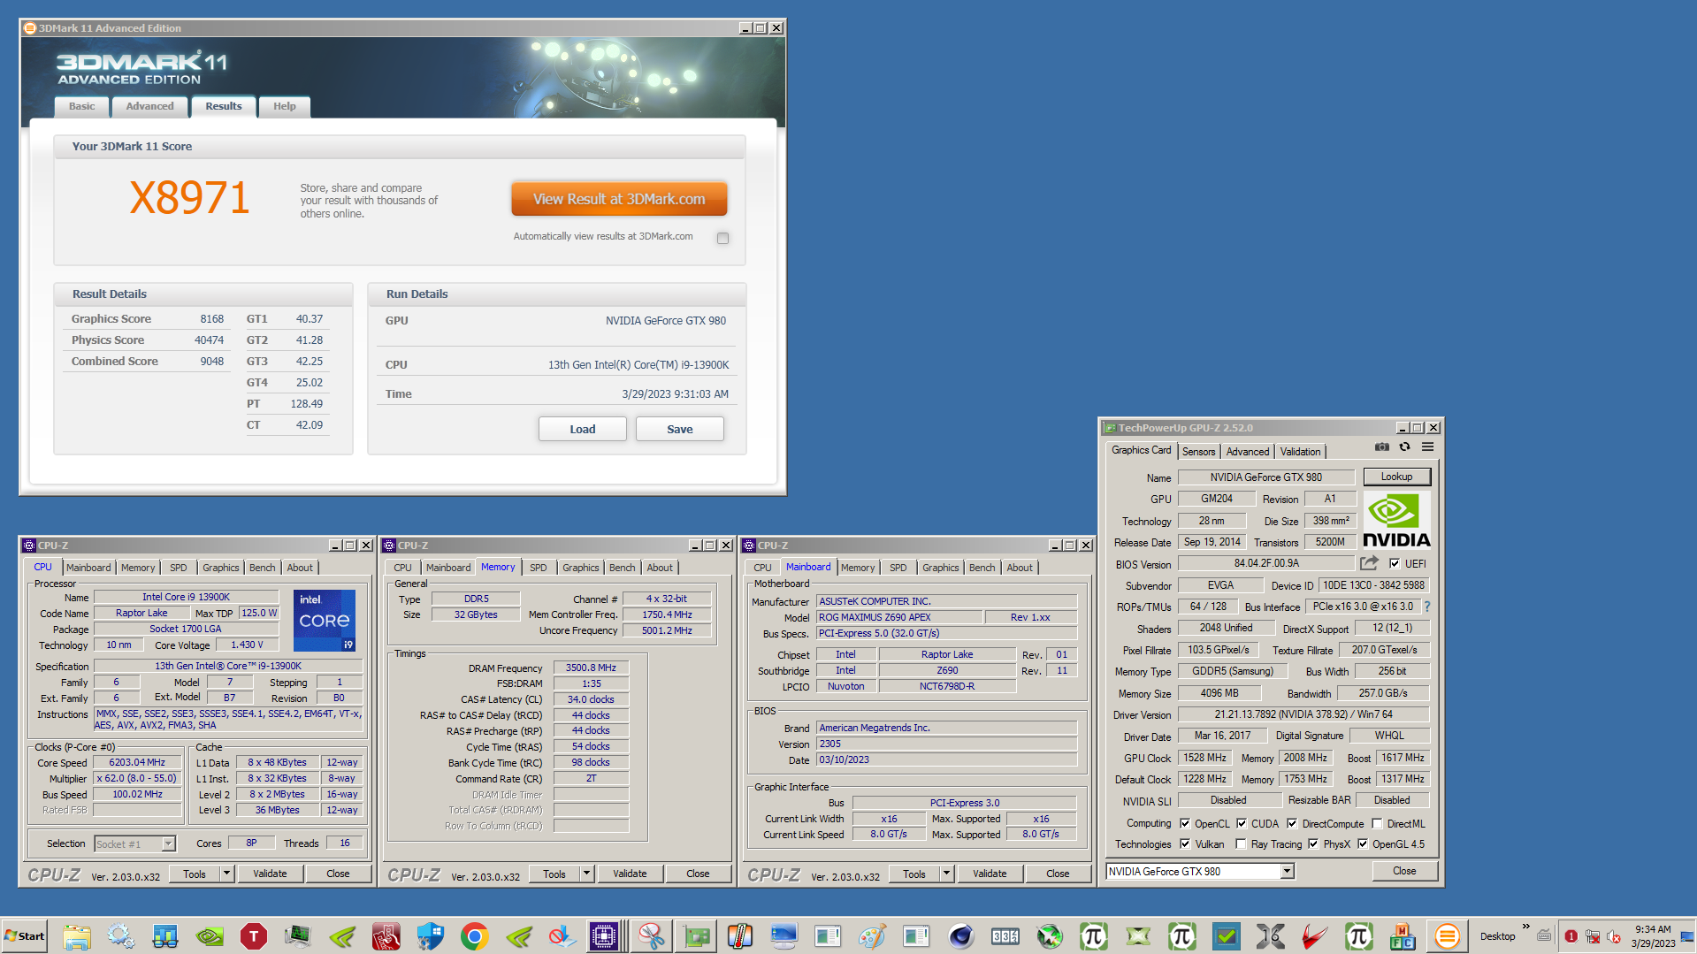The height and width of the screenshot is (954, 1697).
Task: Launch the Cinebench sphere taskbar icon
Action: click(x=961, y=936)
